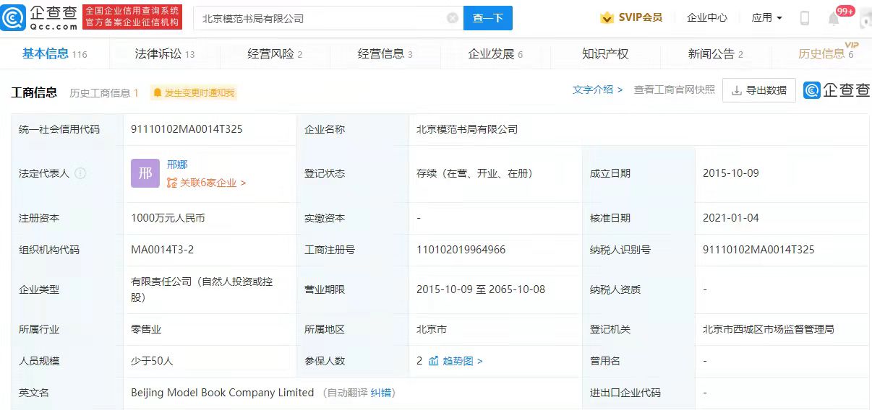Click the purple 邢 avatar
Viewport: 872px width, 410px height.
click(x=145, y=173)
